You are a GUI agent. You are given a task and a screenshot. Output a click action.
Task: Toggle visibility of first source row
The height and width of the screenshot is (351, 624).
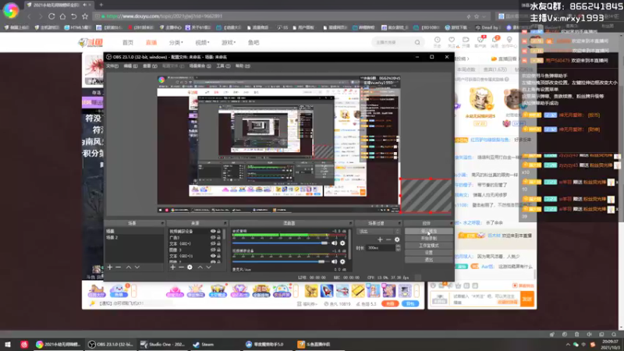pyautogui.click(x=213, y=231)
